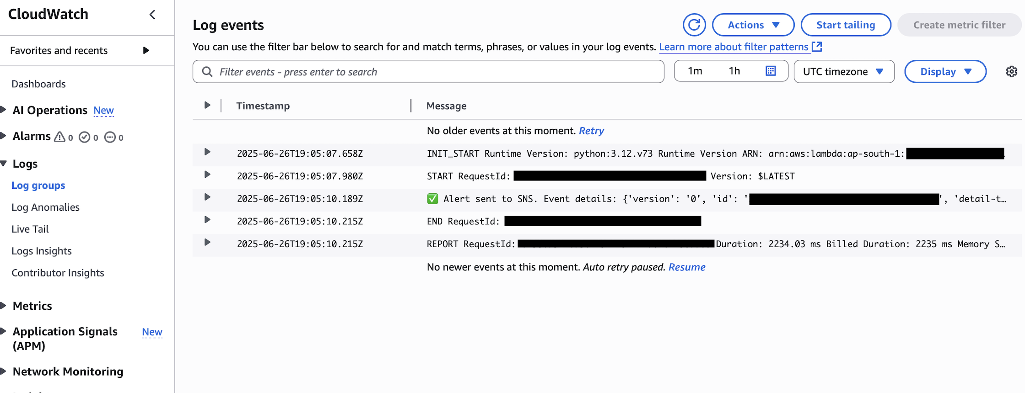
Task: Click the Alarms OK checkmark count icon
Action: click(85, 137)
